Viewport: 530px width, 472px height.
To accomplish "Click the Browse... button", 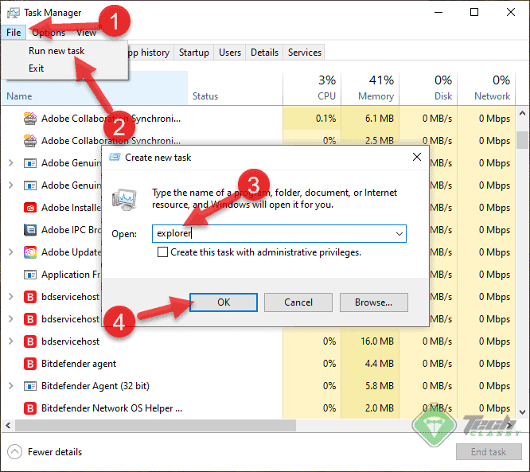I will tap(373, 302).
